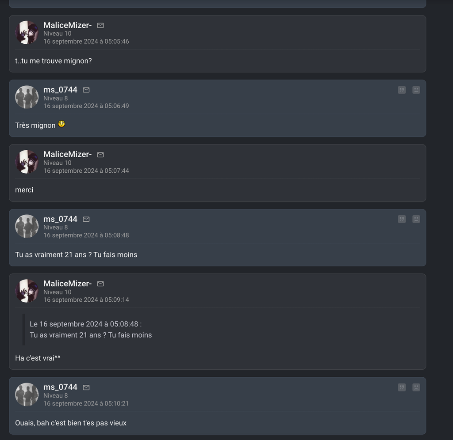The height and width of the screenshot is (440, 453).
Task: Click MaliceMizer- username on the 05:09:14 post
Action: click(68, 284)
